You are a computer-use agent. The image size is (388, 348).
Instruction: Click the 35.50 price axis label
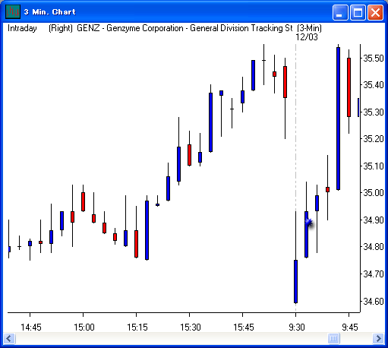(x=374, y=59)
